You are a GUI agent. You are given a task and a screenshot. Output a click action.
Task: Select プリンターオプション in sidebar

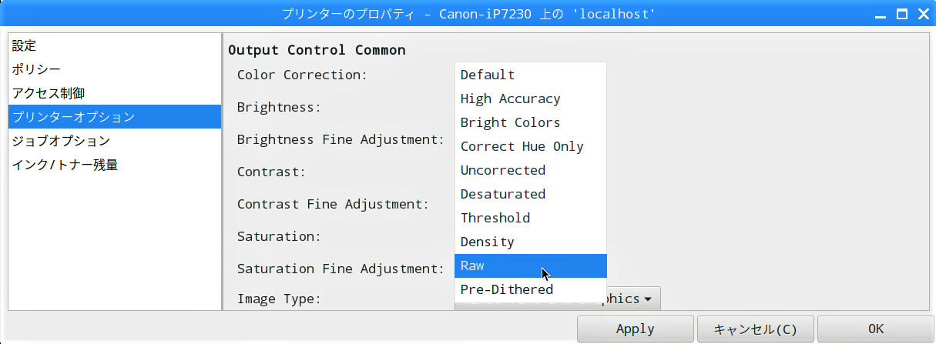coord(115,117)
